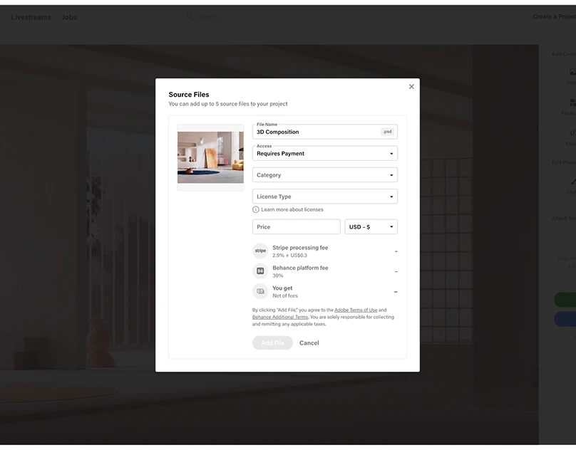576x450 pixels.
Task: Open the Livestreams menu item
Action: 31,17
